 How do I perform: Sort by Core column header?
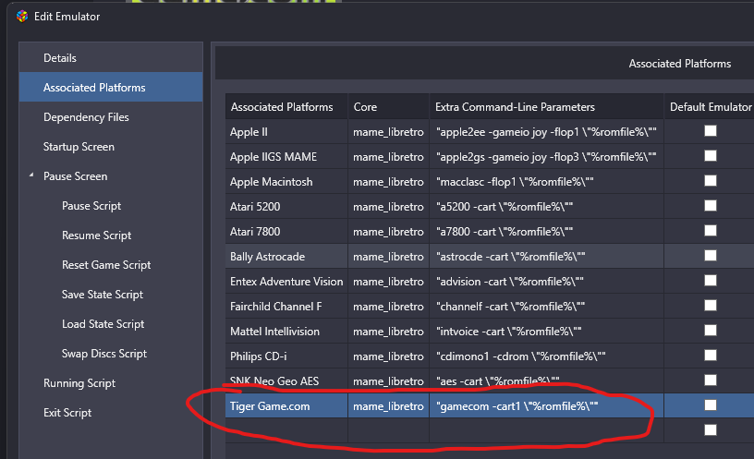click(x=388, y=107)
